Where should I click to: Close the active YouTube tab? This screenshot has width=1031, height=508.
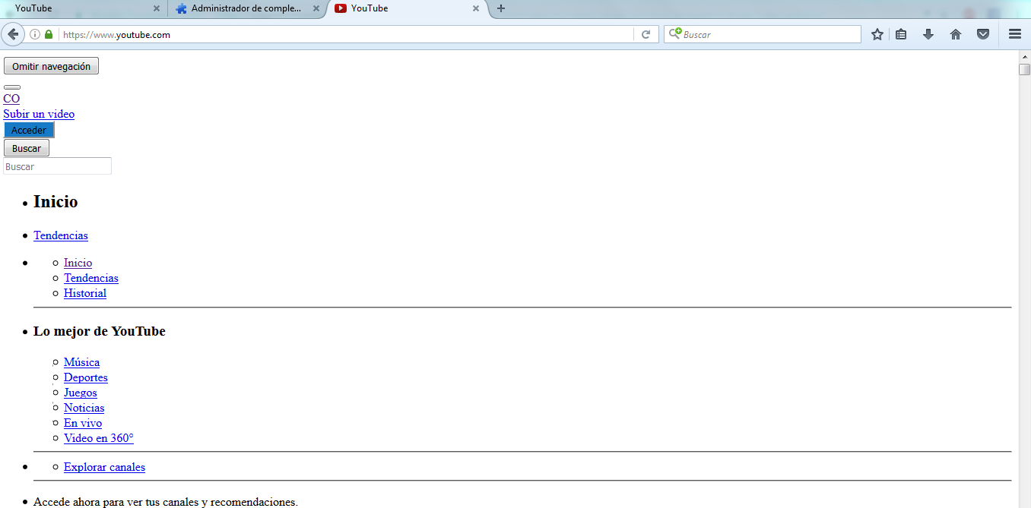pos(476,8)
